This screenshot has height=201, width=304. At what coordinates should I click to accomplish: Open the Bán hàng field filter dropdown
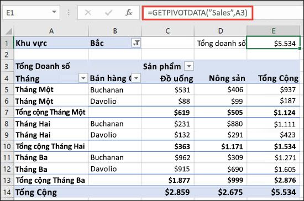coord(137,78)
